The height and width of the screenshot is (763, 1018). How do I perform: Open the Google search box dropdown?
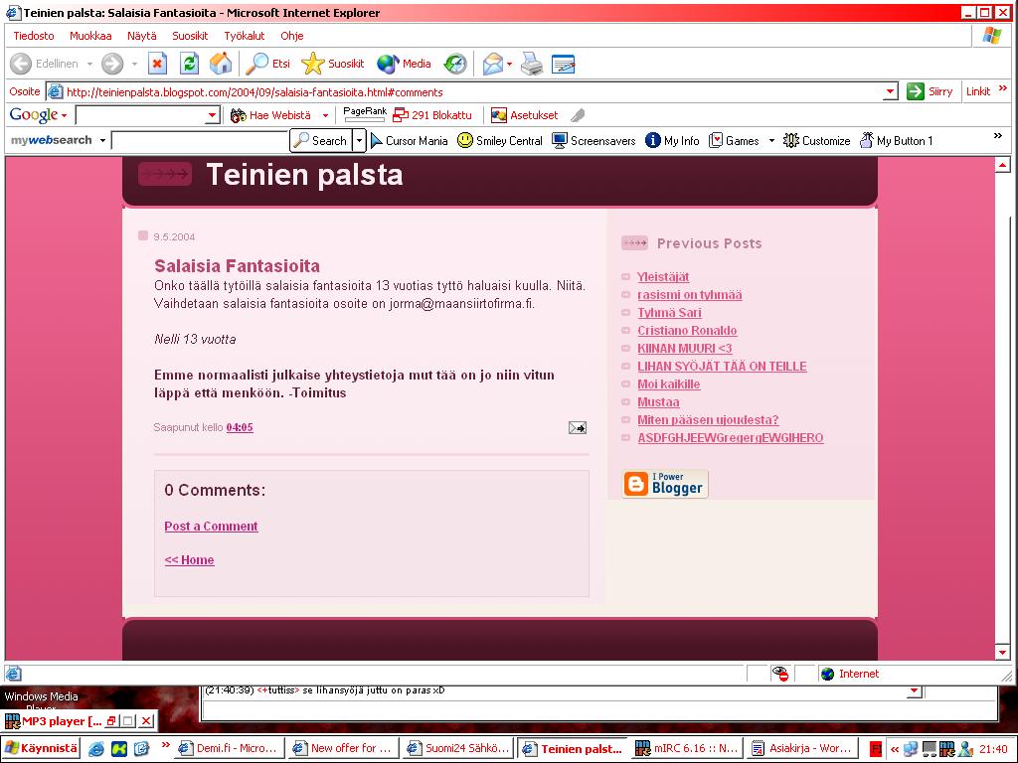point(212,116)
